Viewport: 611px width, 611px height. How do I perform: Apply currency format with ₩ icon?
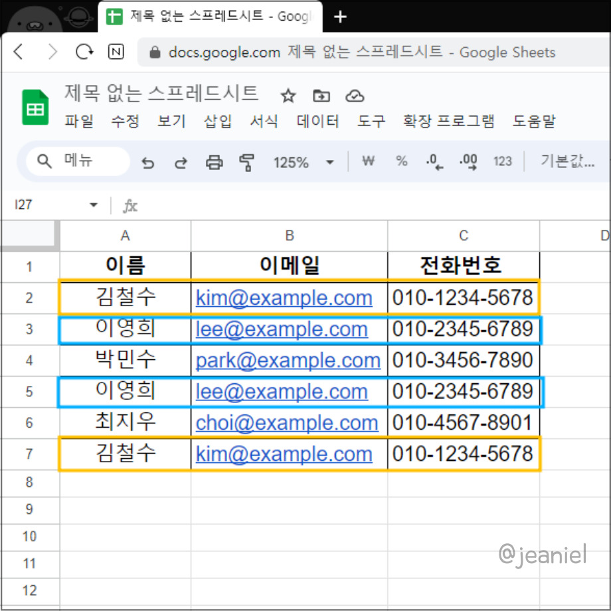click(368, 161)
